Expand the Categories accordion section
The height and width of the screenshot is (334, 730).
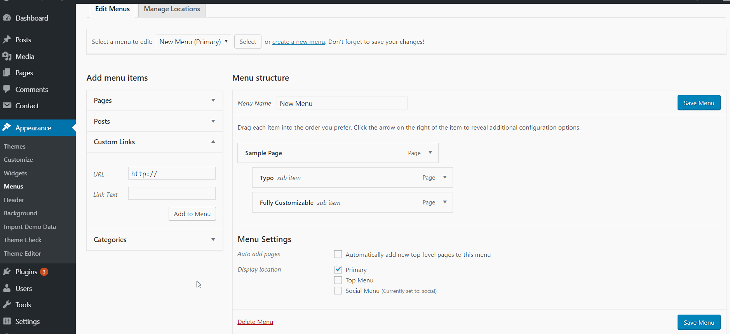(155, 240)
